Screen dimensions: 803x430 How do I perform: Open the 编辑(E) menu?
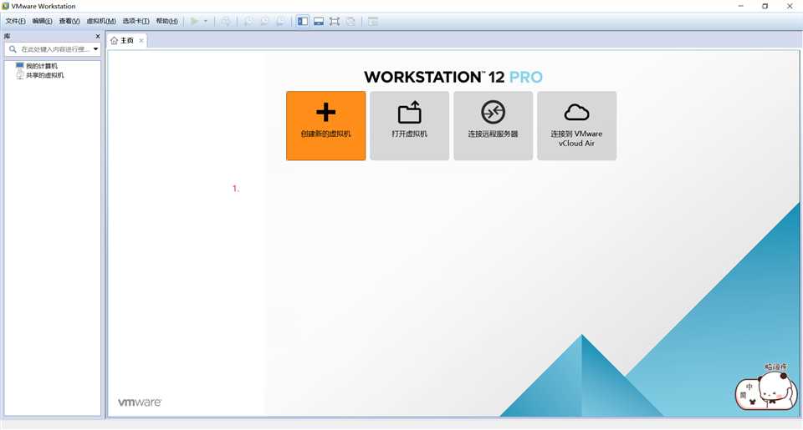pyautogui.click(x=42, y=21)
